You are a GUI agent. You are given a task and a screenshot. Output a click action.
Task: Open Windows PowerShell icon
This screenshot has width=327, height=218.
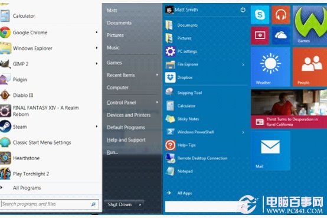coord(170,132)
